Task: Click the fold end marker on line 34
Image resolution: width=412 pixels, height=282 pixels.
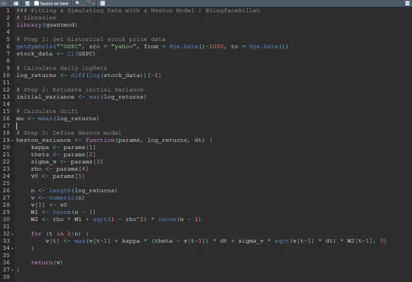Action: pos(12,248)
